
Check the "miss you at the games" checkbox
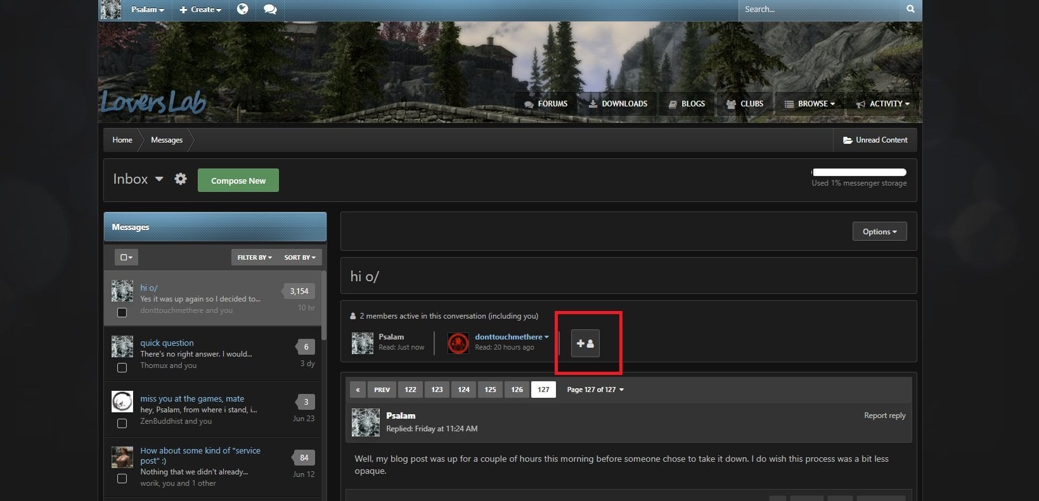click(x=122, y=423)
